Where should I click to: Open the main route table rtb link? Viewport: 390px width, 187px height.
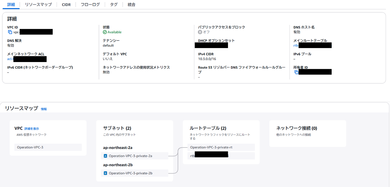(296, 45)
